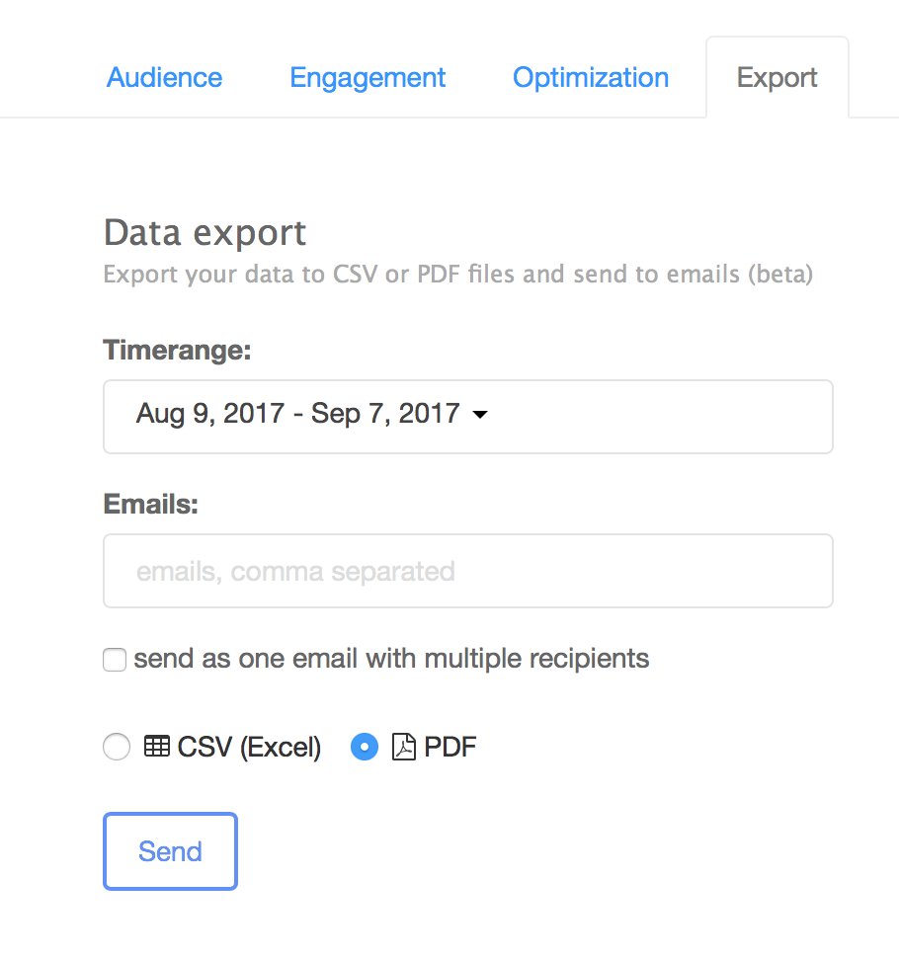Focus the emails comma separated field
899x958 pixels.
(467, 571)
